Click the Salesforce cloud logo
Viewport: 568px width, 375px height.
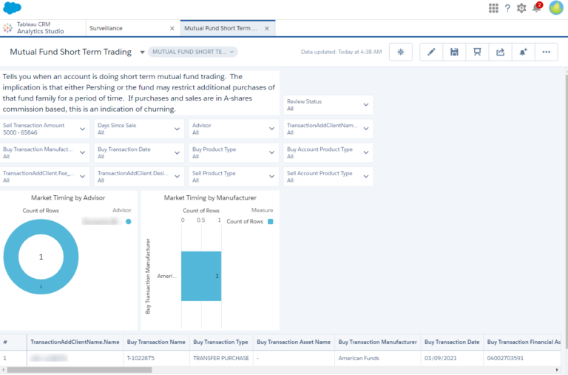coord(12,7)
